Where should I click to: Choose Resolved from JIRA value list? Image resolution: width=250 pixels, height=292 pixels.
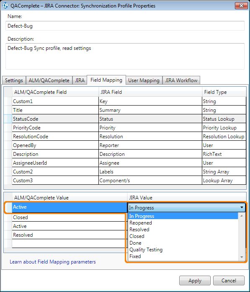coord(183,230)
